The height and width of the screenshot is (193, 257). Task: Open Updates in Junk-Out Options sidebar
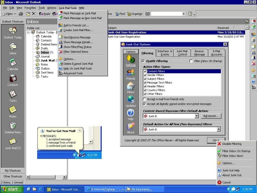coord(131,101)
